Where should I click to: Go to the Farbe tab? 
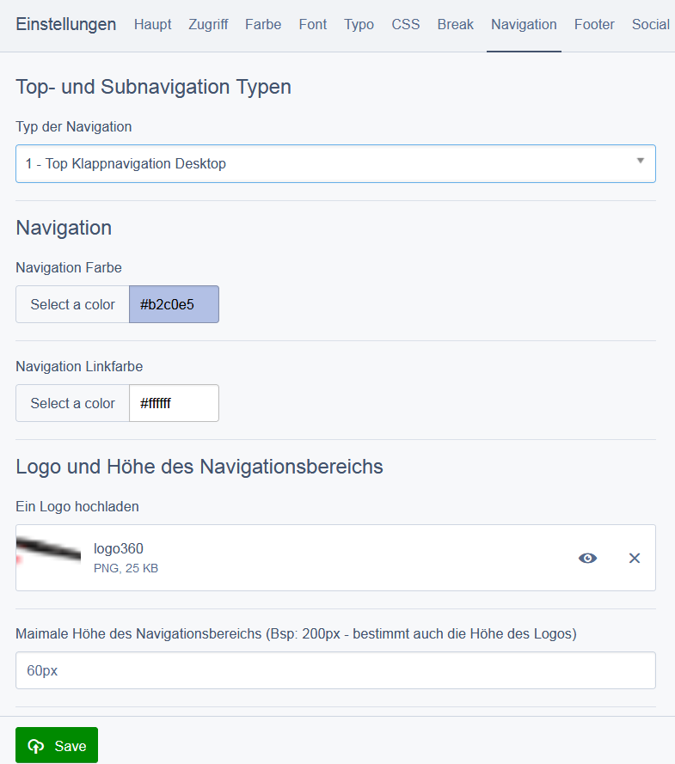pos(263,24)
